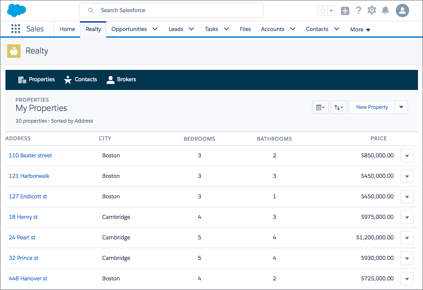Click the Salesforce cloud logo
This screenshot has width=423, height=290.
16,10
